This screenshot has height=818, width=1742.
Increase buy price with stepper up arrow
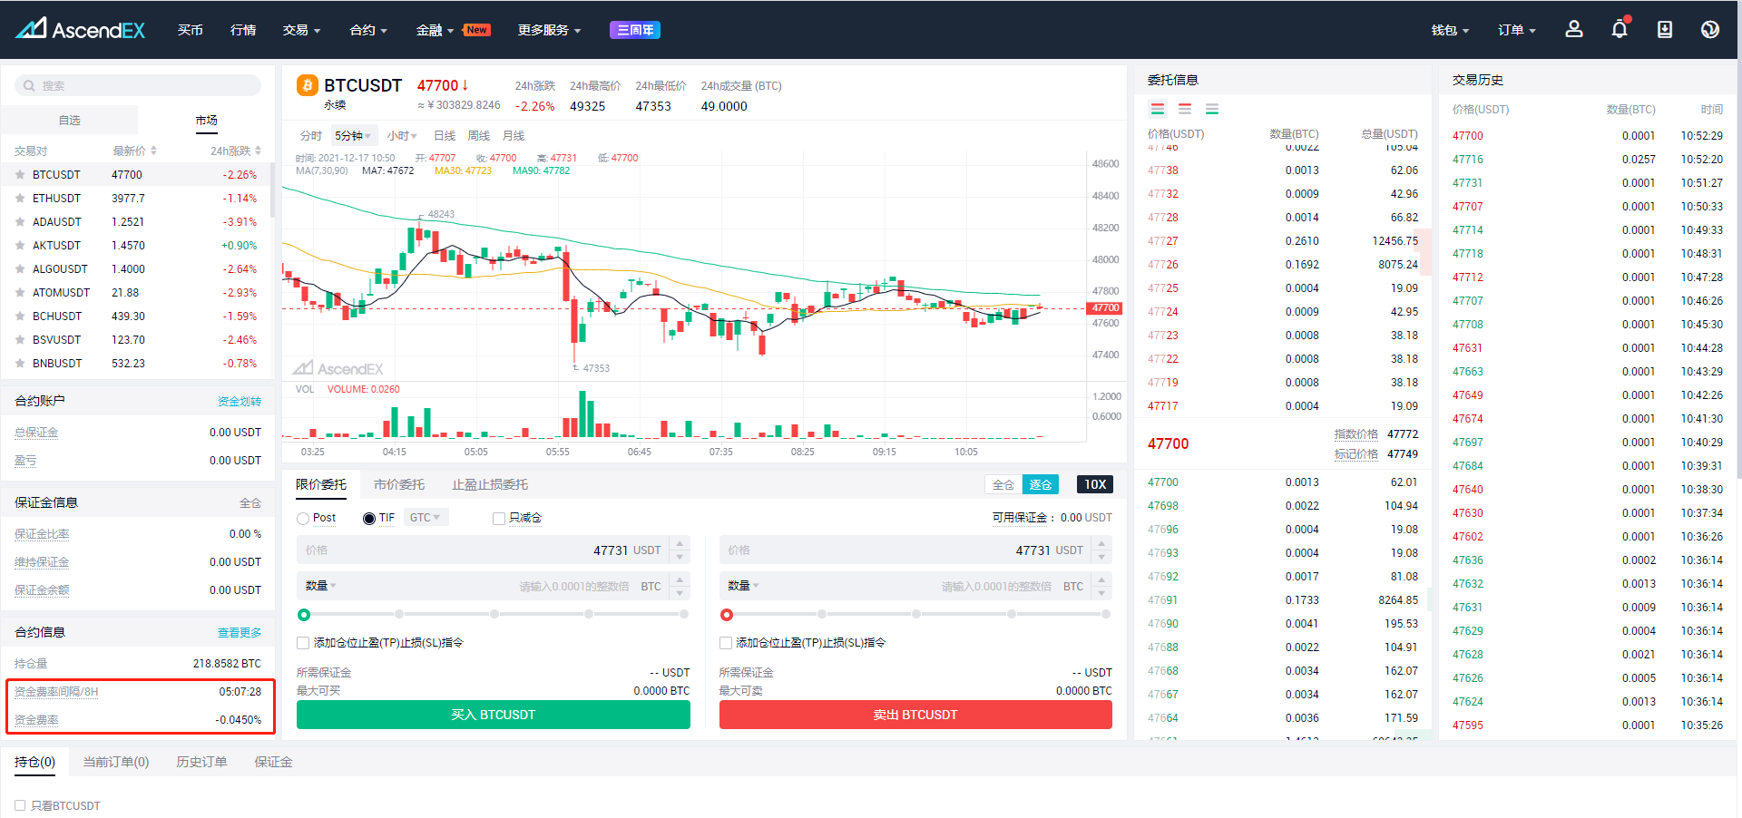click(680, 543)
